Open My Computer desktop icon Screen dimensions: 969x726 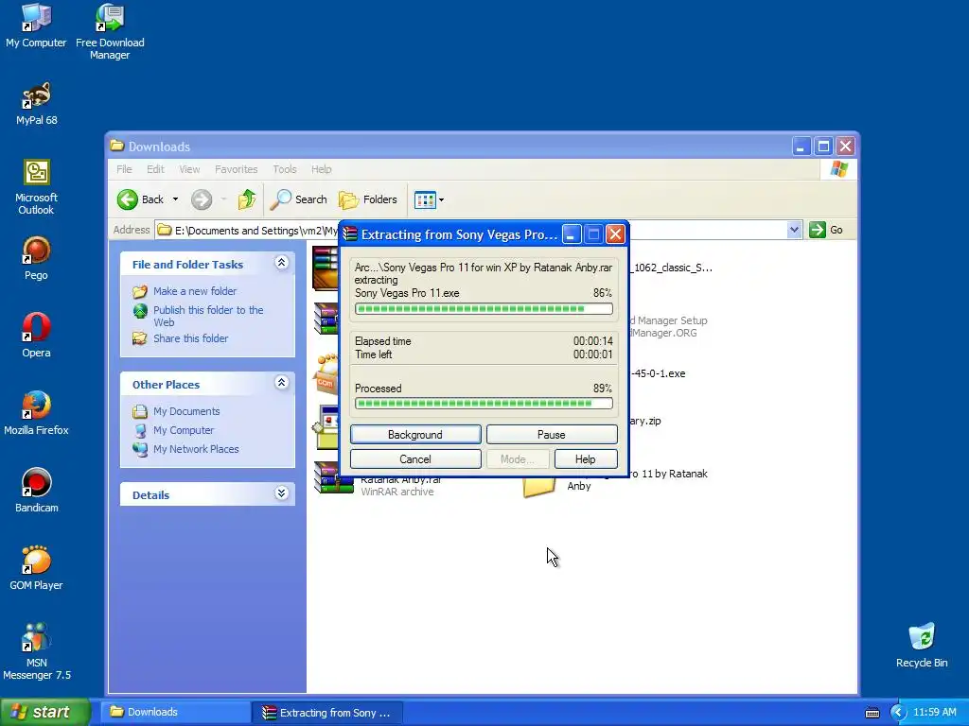(36, 26)
